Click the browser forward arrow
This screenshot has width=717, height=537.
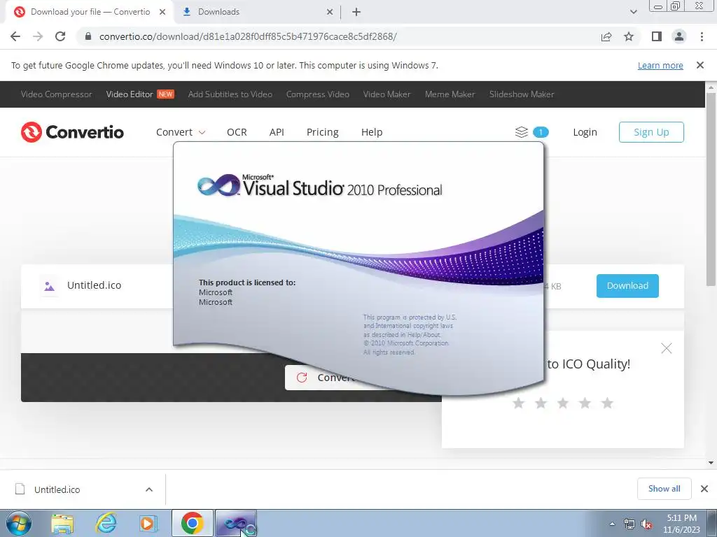(38, 36)
